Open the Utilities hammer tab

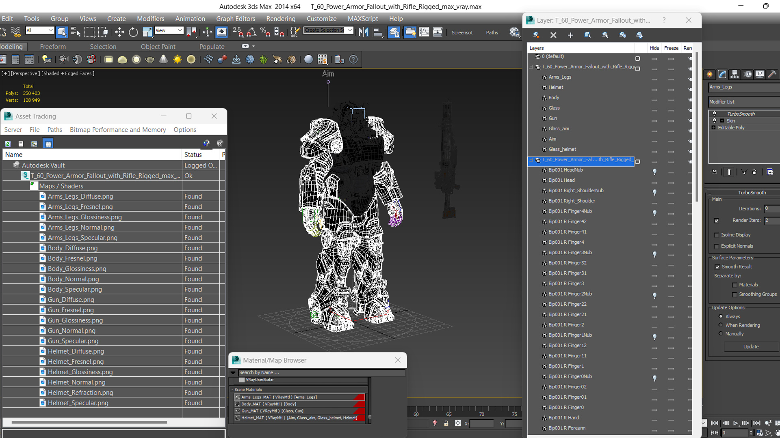772,74
